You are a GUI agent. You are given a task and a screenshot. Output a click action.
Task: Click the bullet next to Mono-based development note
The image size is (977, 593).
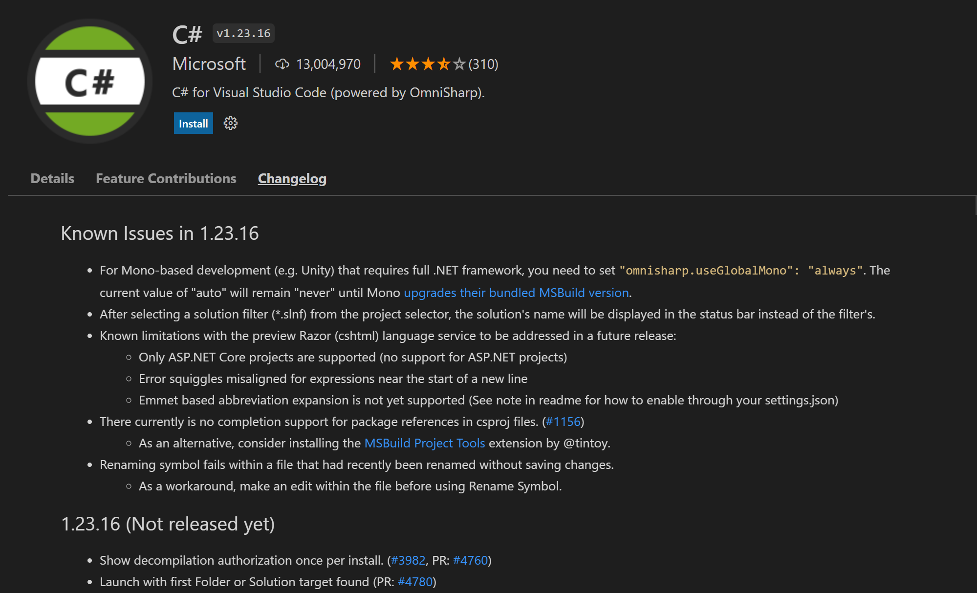89,271
